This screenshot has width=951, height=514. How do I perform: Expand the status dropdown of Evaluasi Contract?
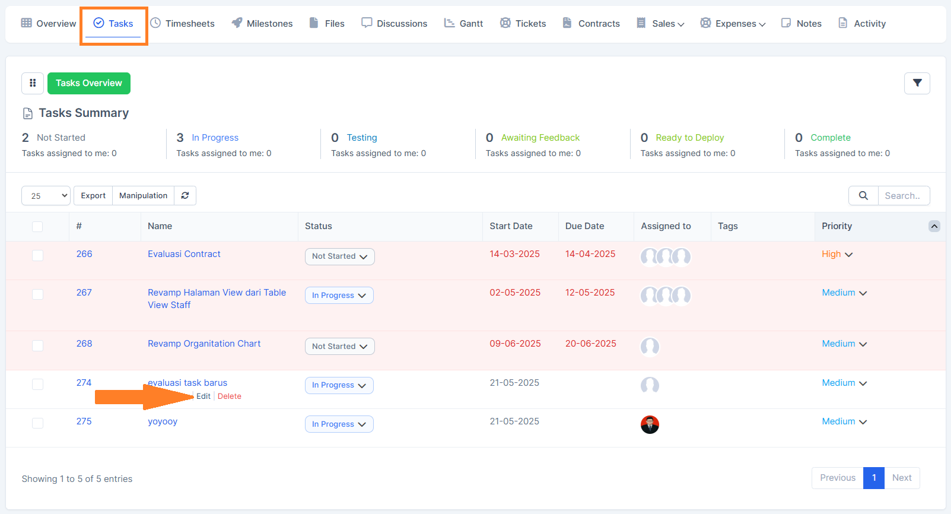[339, 256]
